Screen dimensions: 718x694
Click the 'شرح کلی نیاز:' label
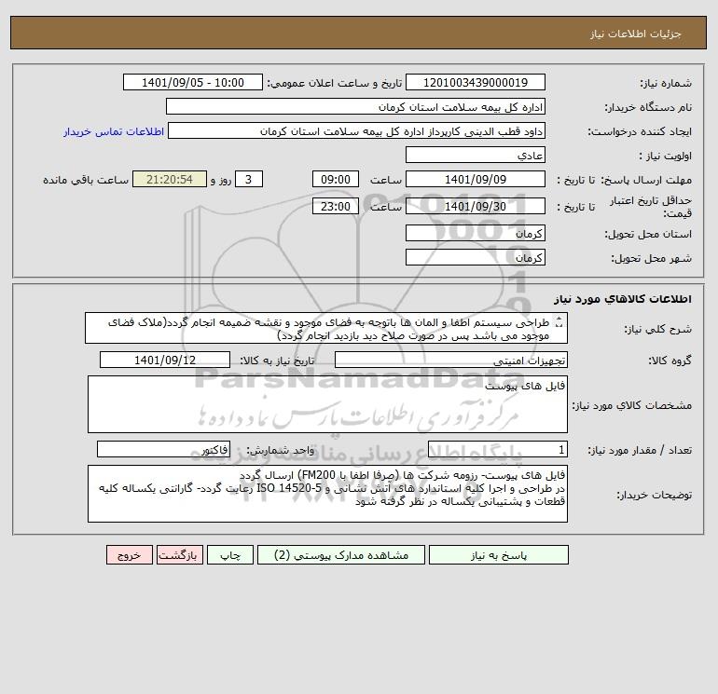click(658, 330)
